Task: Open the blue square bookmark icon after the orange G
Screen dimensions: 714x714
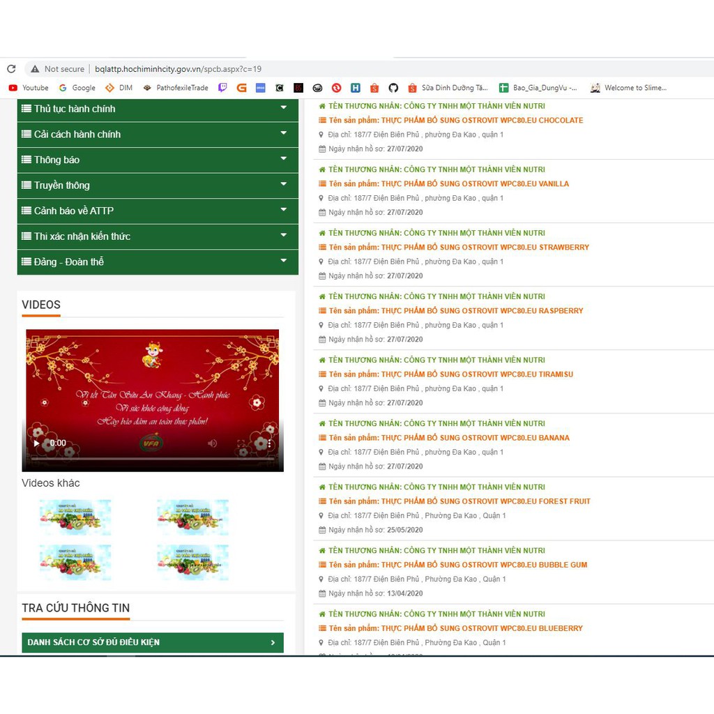Action: (261, 88)
